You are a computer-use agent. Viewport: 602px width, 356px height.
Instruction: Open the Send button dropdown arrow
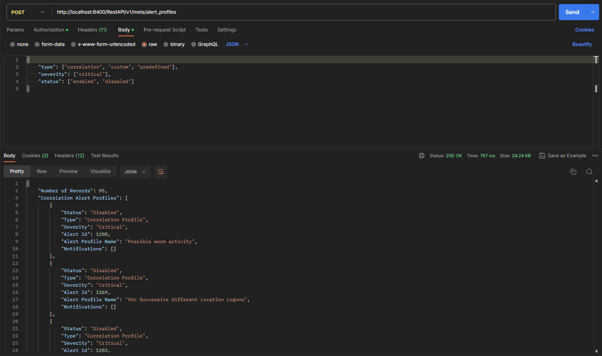coord(592,12)
